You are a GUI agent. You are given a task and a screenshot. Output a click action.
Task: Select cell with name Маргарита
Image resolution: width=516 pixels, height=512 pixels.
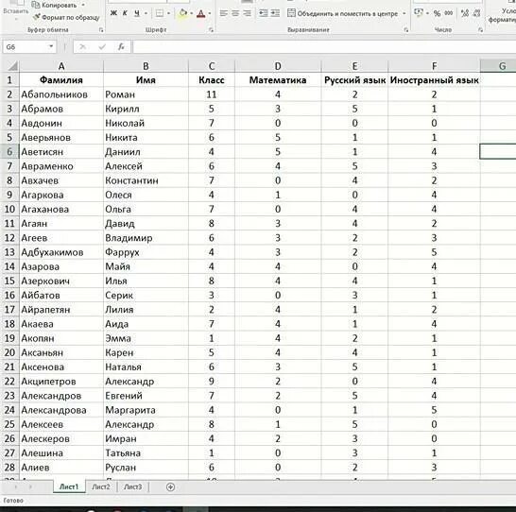pos(146,410)
